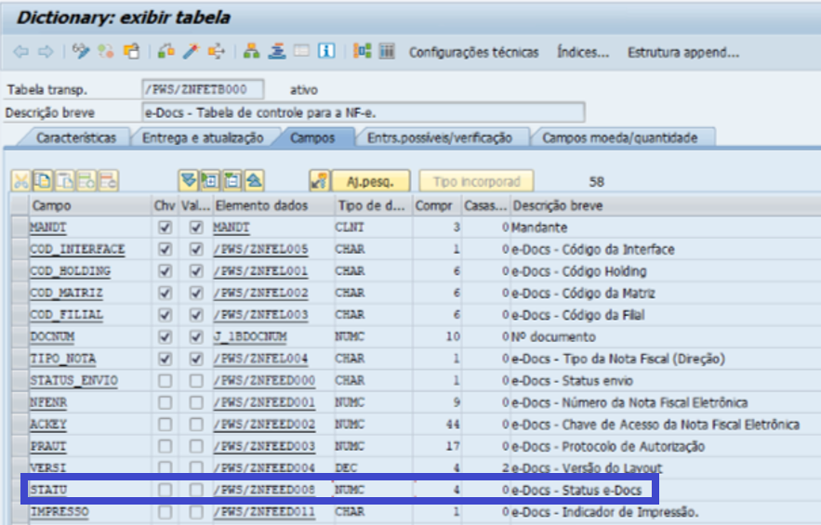821x525 pixels.
Task: Open the Entrs.possíveis/verificação tab
Action: 439,138
